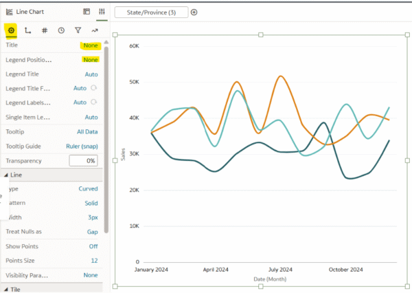The height and width of the screenshot is (293, 412).
Task: Toggle Show Points Off value
Action: [93, 246]
